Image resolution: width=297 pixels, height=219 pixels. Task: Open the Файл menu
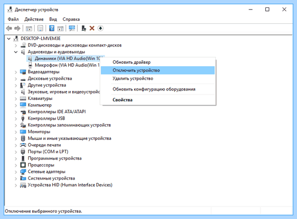click(x=13, y=19)
